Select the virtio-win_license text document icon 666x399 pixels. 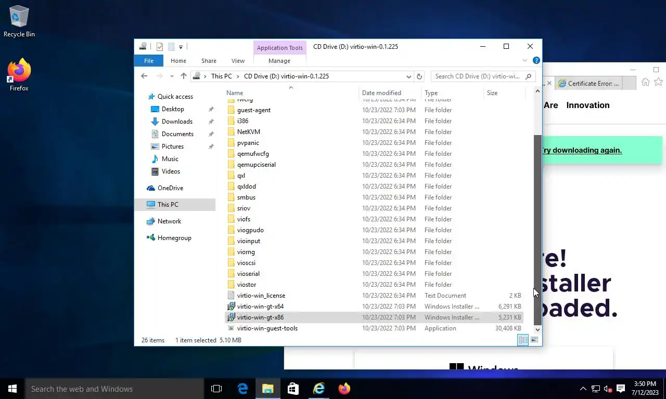pyautogui.click(x=231, y=296)
